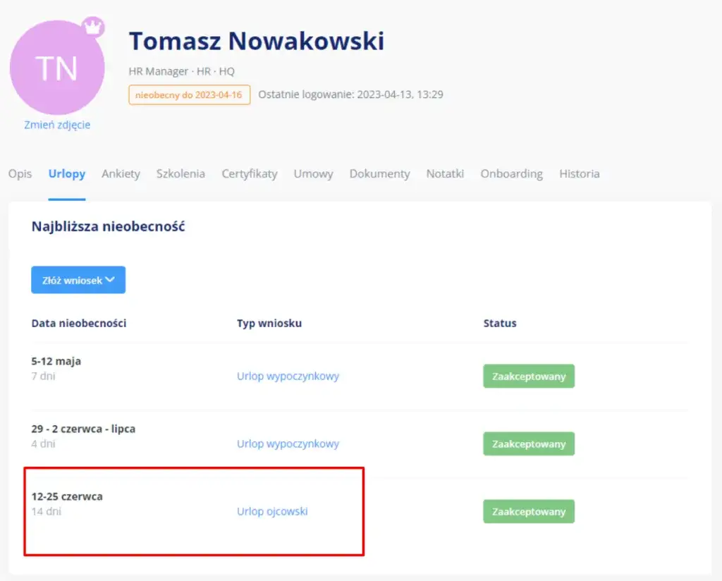Open 'Urlop wypoczynkowy' for 5-12 maja
The image size is (722, 581).
pyautogui.click(x=288, y=376)
